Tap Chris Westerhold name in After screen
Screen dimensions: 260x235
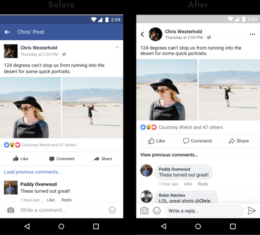(x=183, y=32)
